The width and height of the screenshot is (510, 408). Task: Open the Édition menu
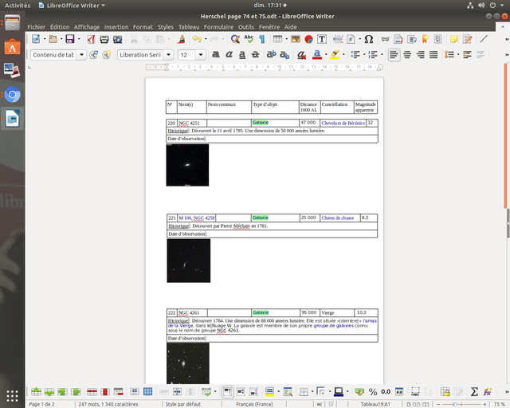pyautogui.click(x=60, y=27)
